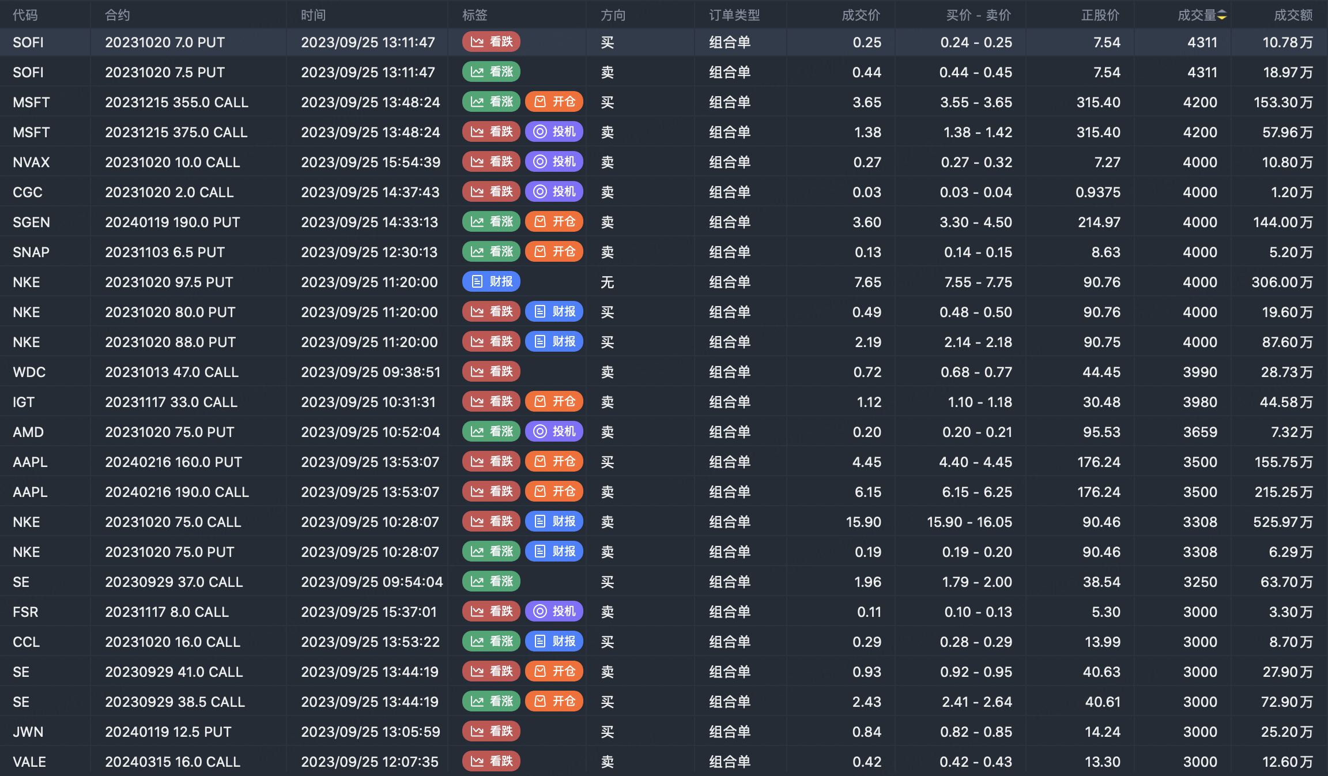This screenshot has height=776, width=1328.
Task: Click volume value 3659
Action: pyautogui.click(x=1200, y=432)
